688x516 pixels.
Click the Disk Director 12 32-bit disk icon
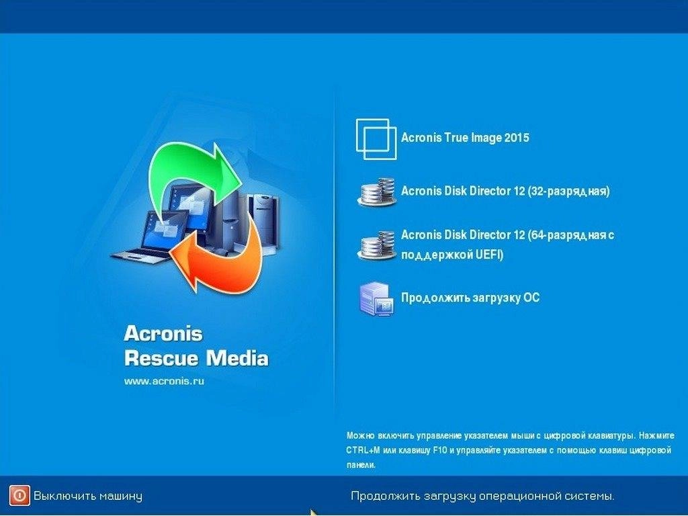(x=376, y=191)
